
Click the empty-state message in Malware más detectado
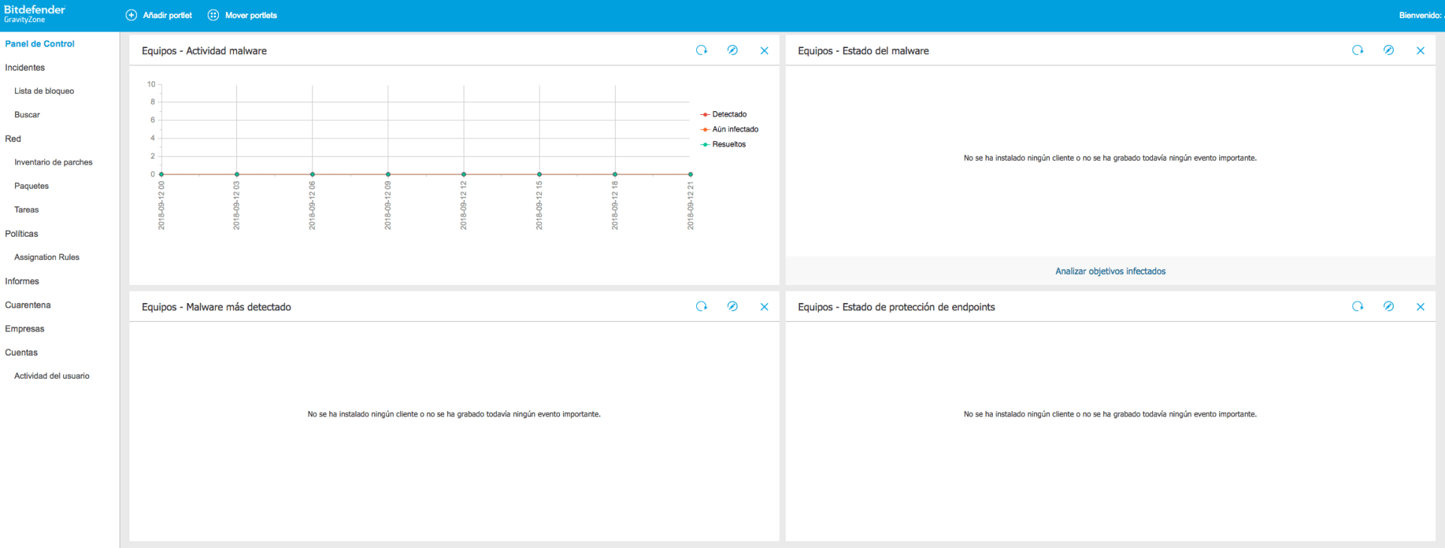point(454,414)
